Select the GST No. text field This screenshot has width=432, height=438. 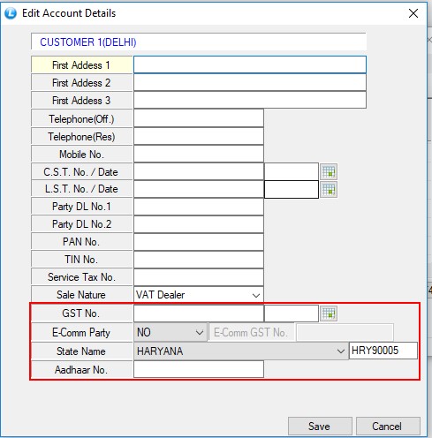(199, 313)
